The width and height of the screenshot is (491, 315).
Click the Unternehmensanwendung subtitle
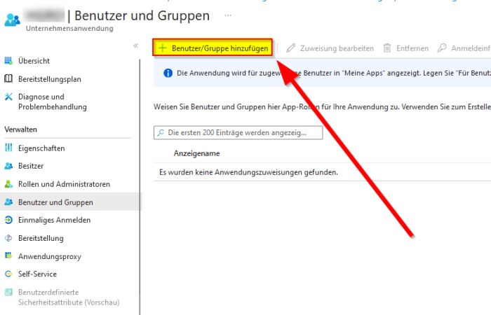coord(69,29)
